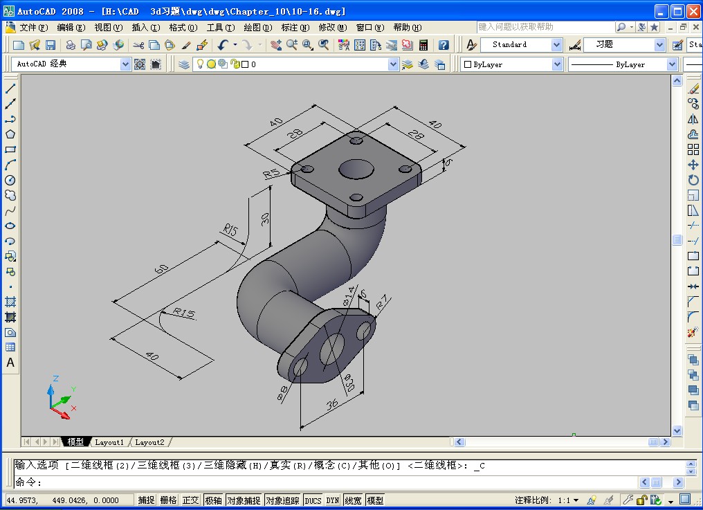Open the annotation scale 1:1 dropdown
Screen dimensions: 703x510
point(576,500)
